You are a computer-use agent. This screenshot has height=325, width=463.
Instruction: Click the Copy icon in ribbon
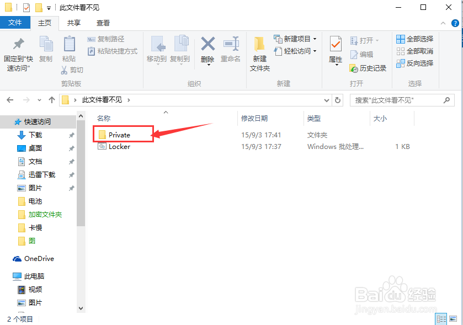click(46, 49)
